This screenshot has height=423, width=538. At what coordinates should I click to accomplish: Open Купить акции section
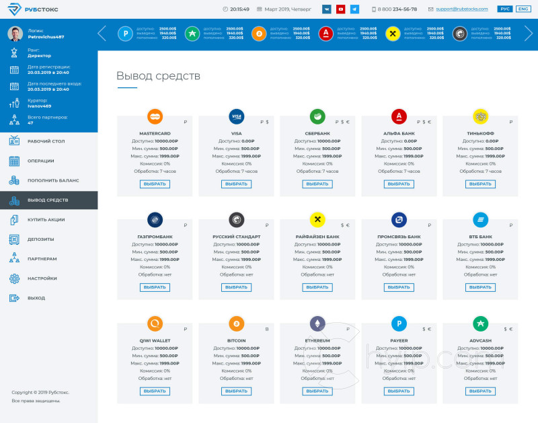[x=48, y=219]
